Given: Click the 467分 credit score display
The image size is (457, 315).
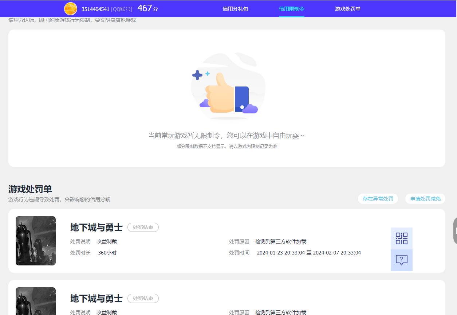Looking at the screenshot, I should point(147,8).
